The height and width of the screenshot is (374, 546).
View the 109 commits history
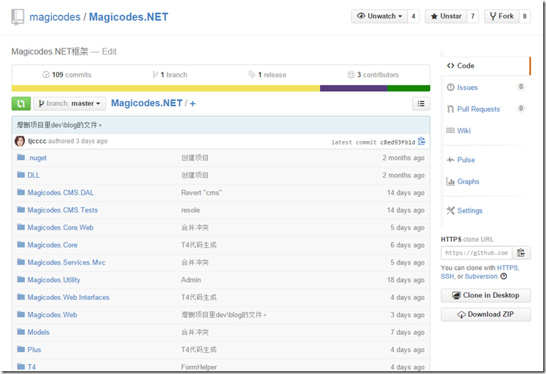pos(67,75)
